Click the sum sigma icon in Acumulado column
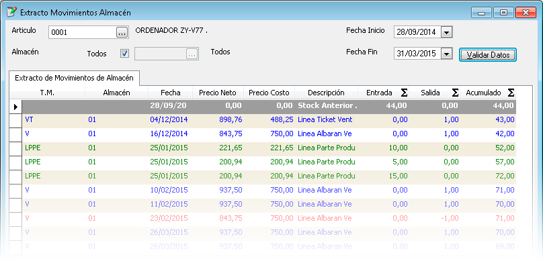Image resolution: width=543 pixels, height=263 pixels. pos(511,93)
